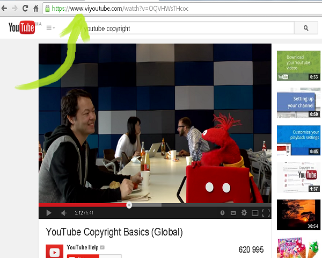
Task: Open the YouTube home logo
Action: tap(22, 27)
